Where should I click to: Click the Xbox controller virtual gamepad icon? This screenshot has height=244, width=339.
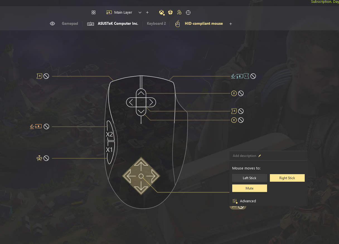point(161,13)
